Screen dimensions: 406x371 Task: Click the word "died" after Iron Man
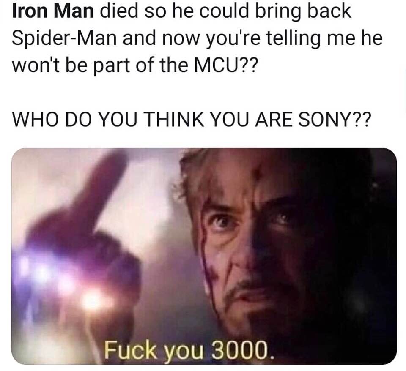[119, 12]
